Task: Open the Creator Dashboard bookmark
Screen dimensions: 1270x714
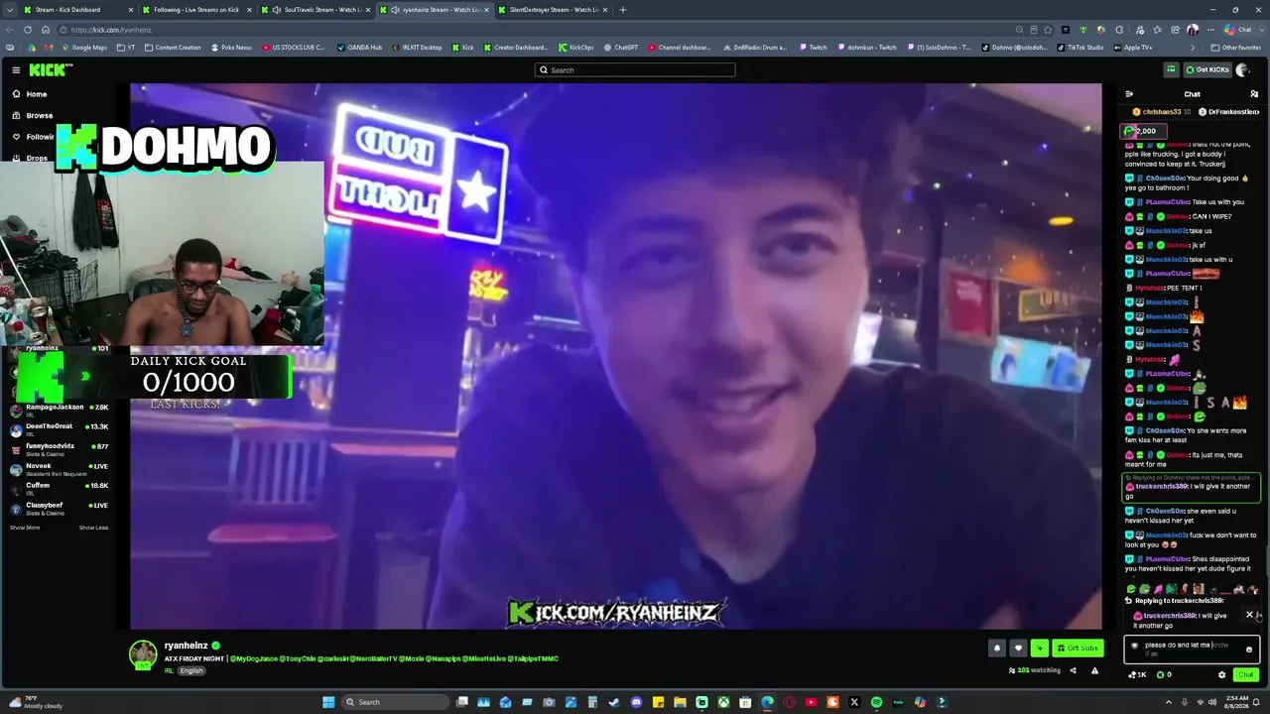Action: (x=515, y=48)
